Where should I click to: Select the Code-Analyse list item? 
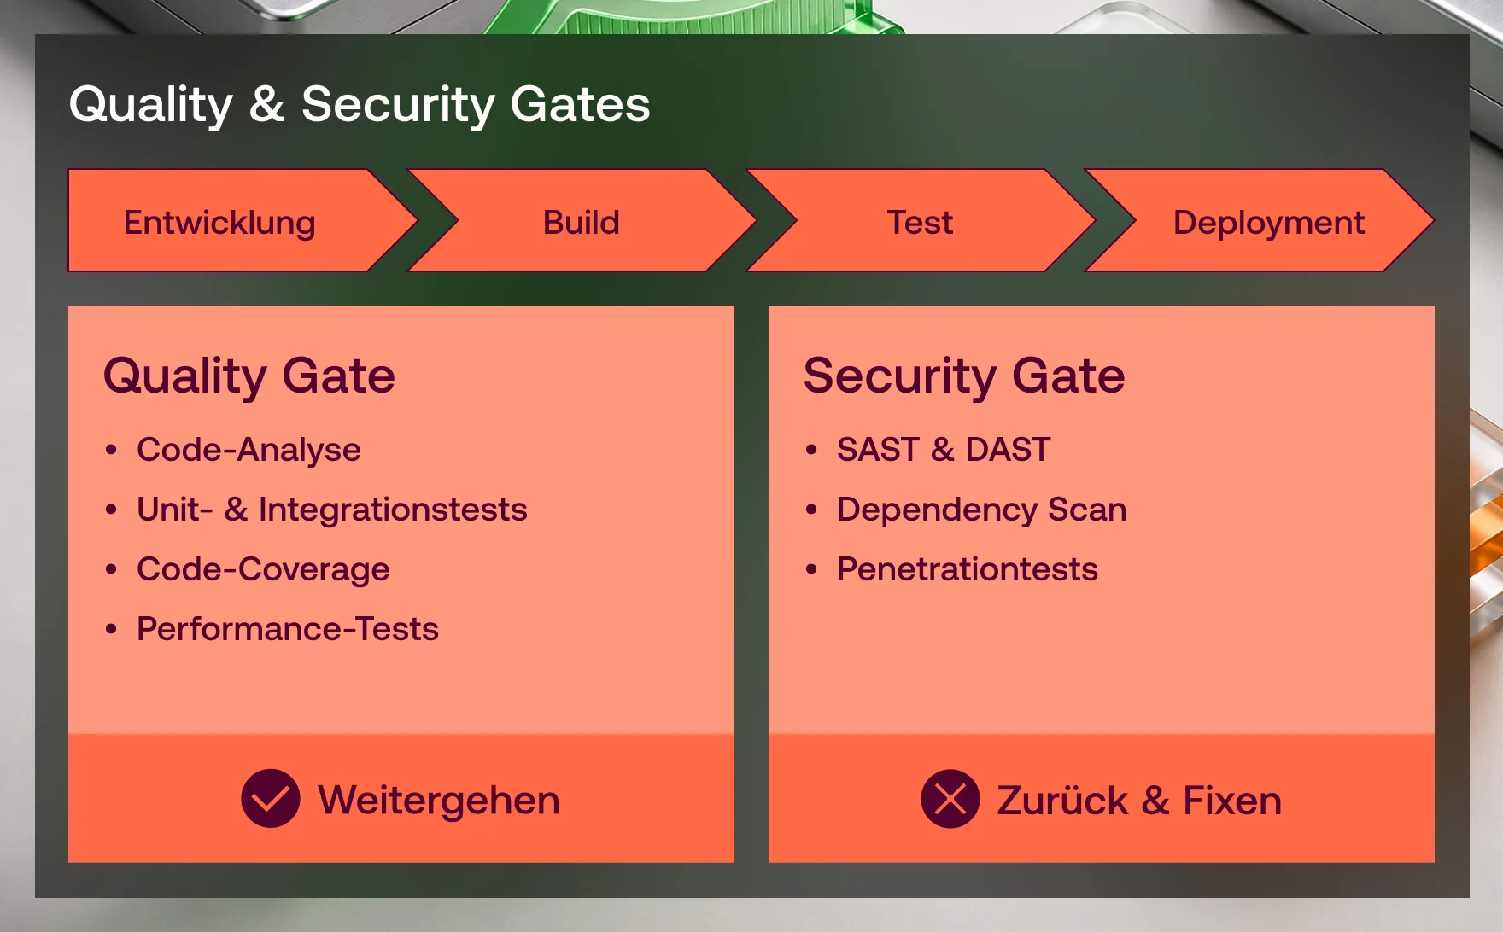click(249, 451)
